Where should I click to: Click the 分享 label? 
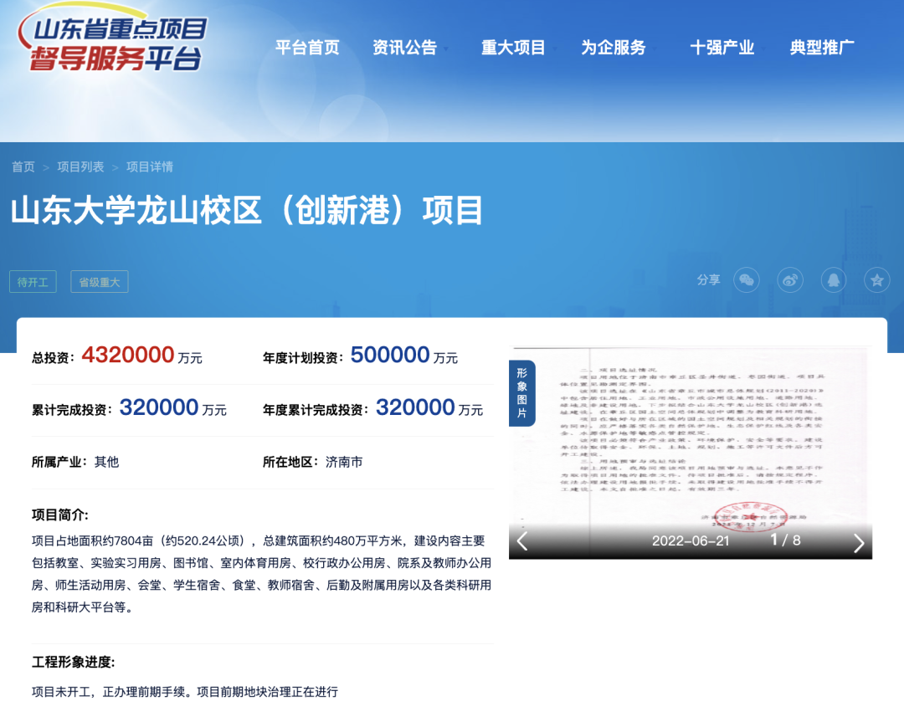point(709,279)
